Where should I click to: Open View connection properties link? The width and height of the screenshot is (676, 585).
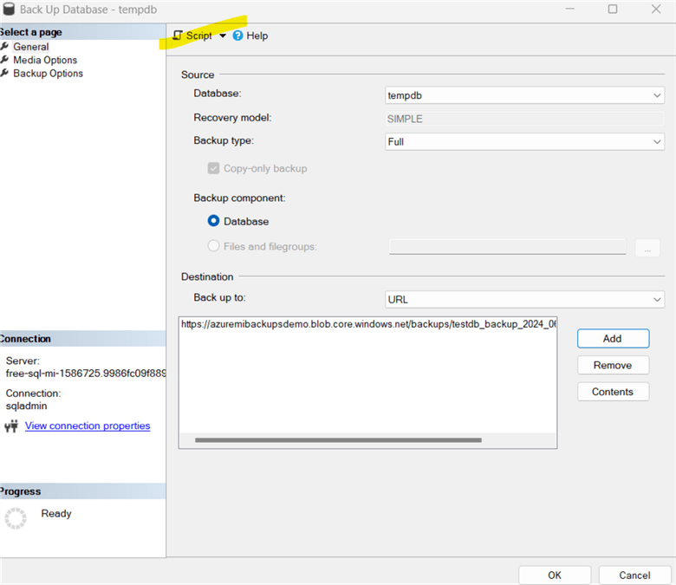coord(88,426)
